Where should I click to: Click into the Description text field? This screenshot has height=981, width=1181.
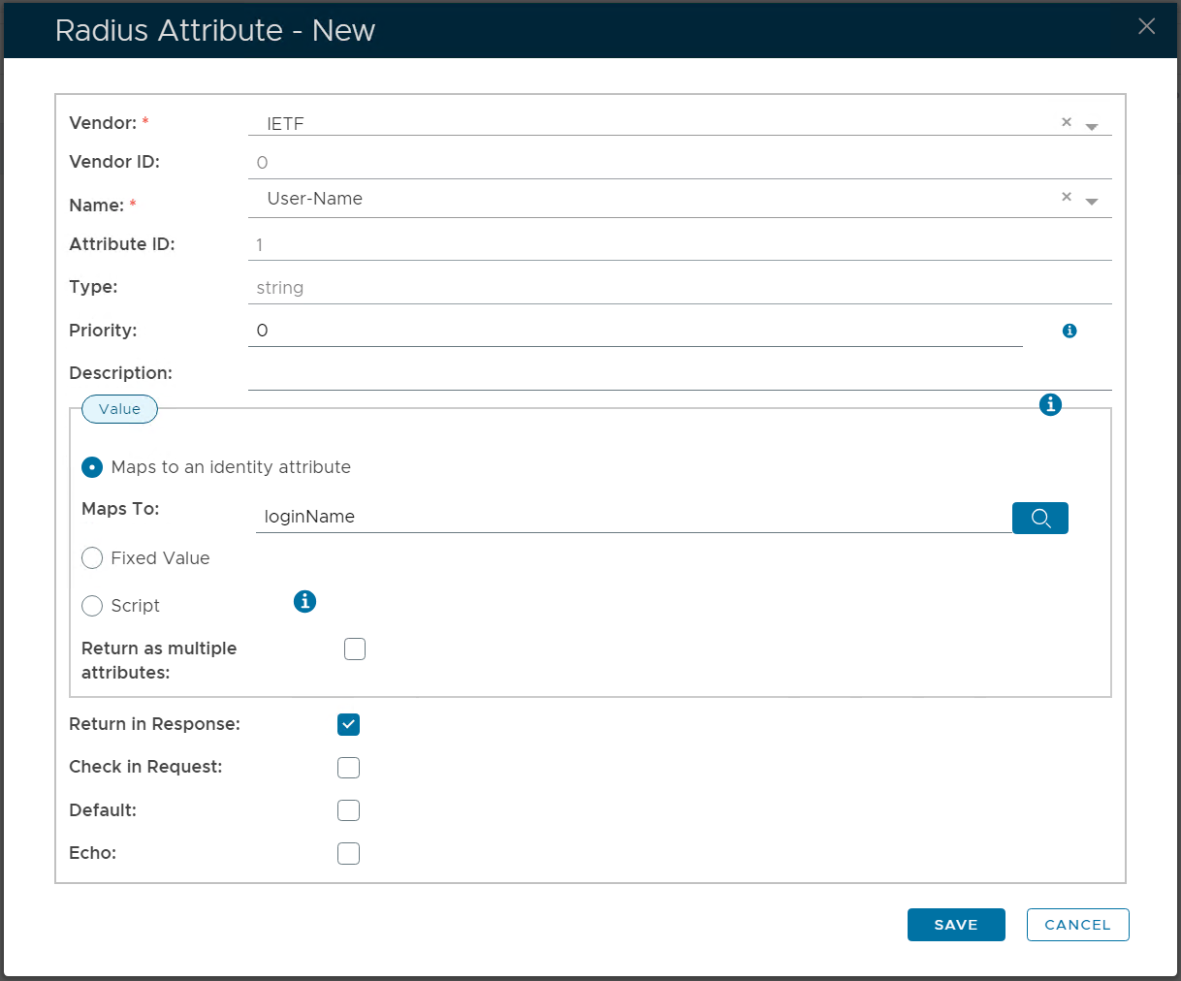pos(679,373)
